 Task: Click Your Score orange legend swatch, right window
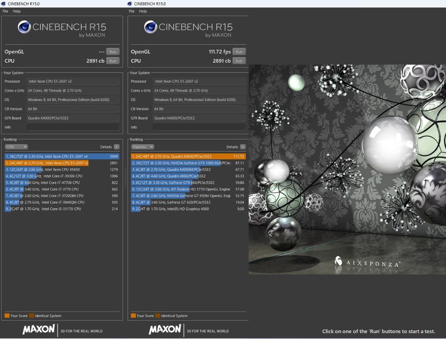pos(133,316)
